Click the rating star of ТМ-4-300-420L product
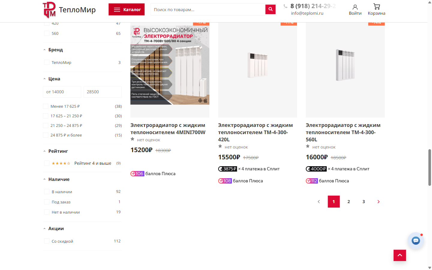This screenshot has width=432, height=270. click(220, 146)
